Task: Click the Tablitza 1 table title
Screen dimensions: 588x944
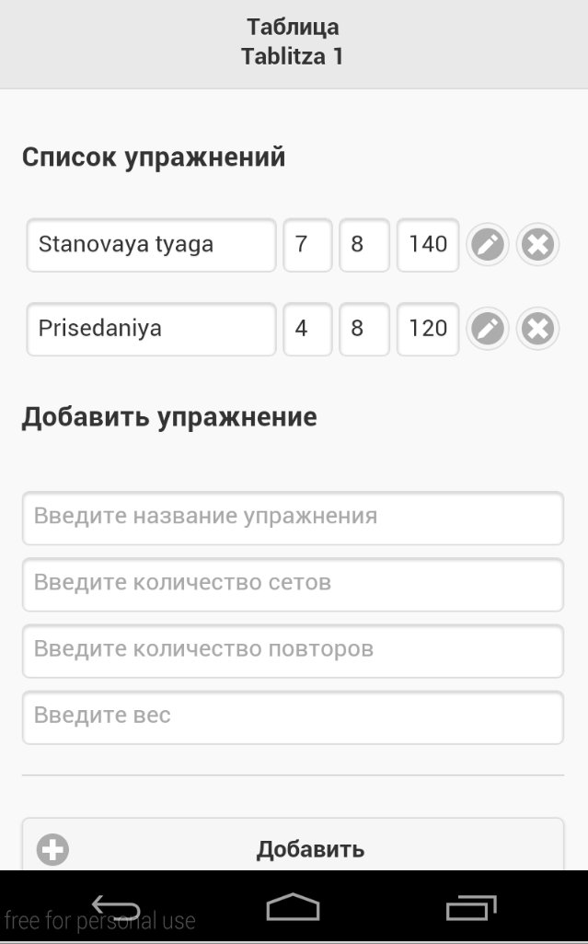Action: pyautogui.click(x=294, y=55)
